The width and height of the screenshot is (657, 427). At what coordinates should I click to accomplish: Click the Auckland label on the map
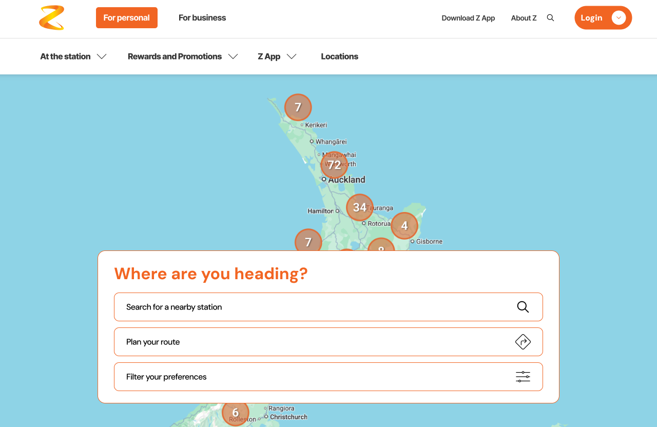[x=347, y=180]
